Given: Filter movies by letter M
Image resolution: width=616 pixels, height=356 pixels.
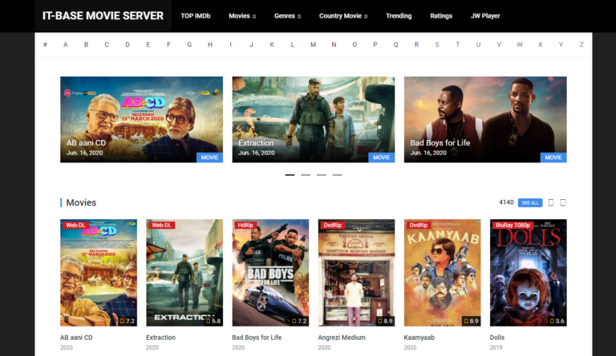Looking at the screenshot, I should (x=313, y=45).
